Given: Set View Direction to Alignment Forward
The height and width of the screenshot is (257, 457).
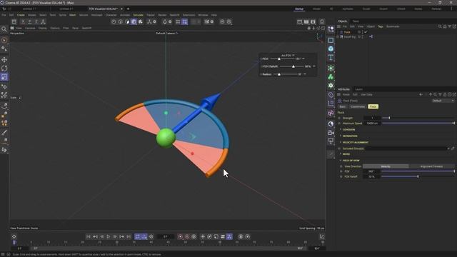Looking at the screenshot, I should click(431, 166).
